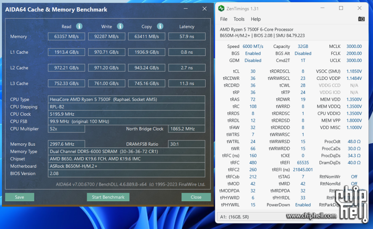Click the PowerDown Enabled value
The image size is (373, 229).
(303, 205)
